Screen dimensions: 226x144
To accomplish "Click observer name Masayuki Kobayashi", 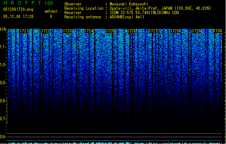I will [129, 4].
